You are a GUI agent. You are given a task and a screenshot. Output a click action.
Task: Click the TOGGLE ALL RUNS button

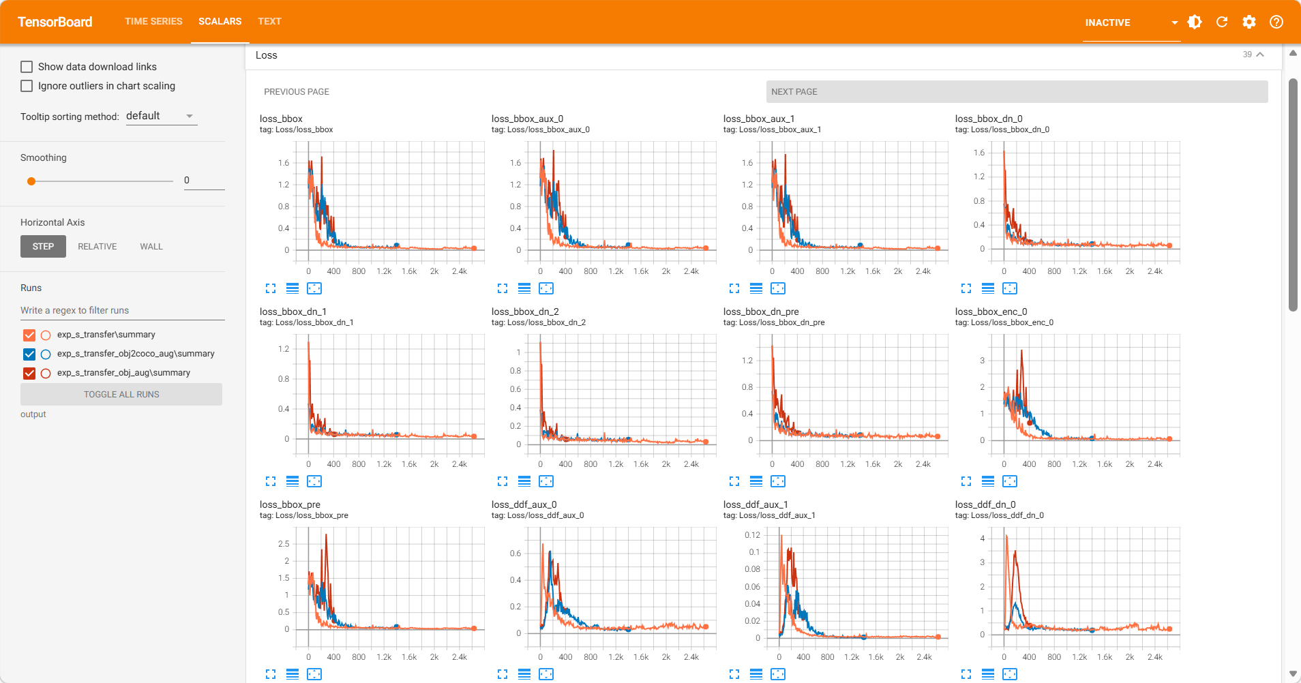pyautogui.click(x=121, y=394)
